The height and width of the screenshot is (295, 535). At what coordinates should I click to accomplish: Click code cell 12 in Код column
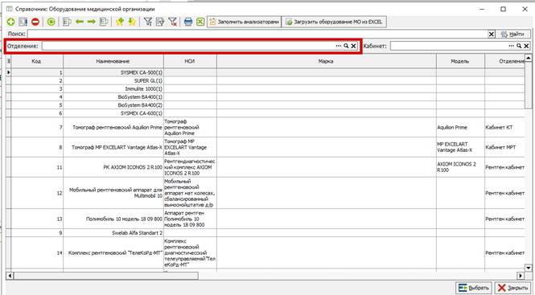tap(37, 194)
